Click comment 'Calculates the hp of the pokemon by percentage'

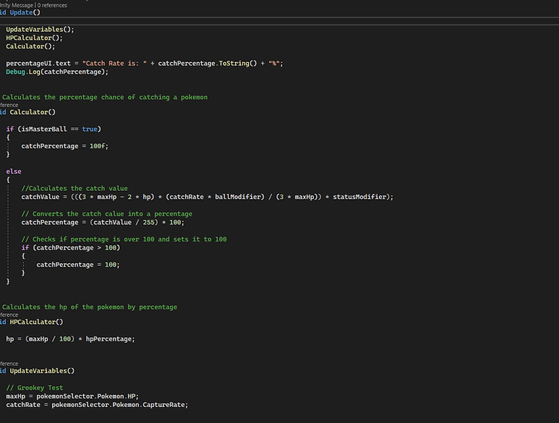point(90,307)
